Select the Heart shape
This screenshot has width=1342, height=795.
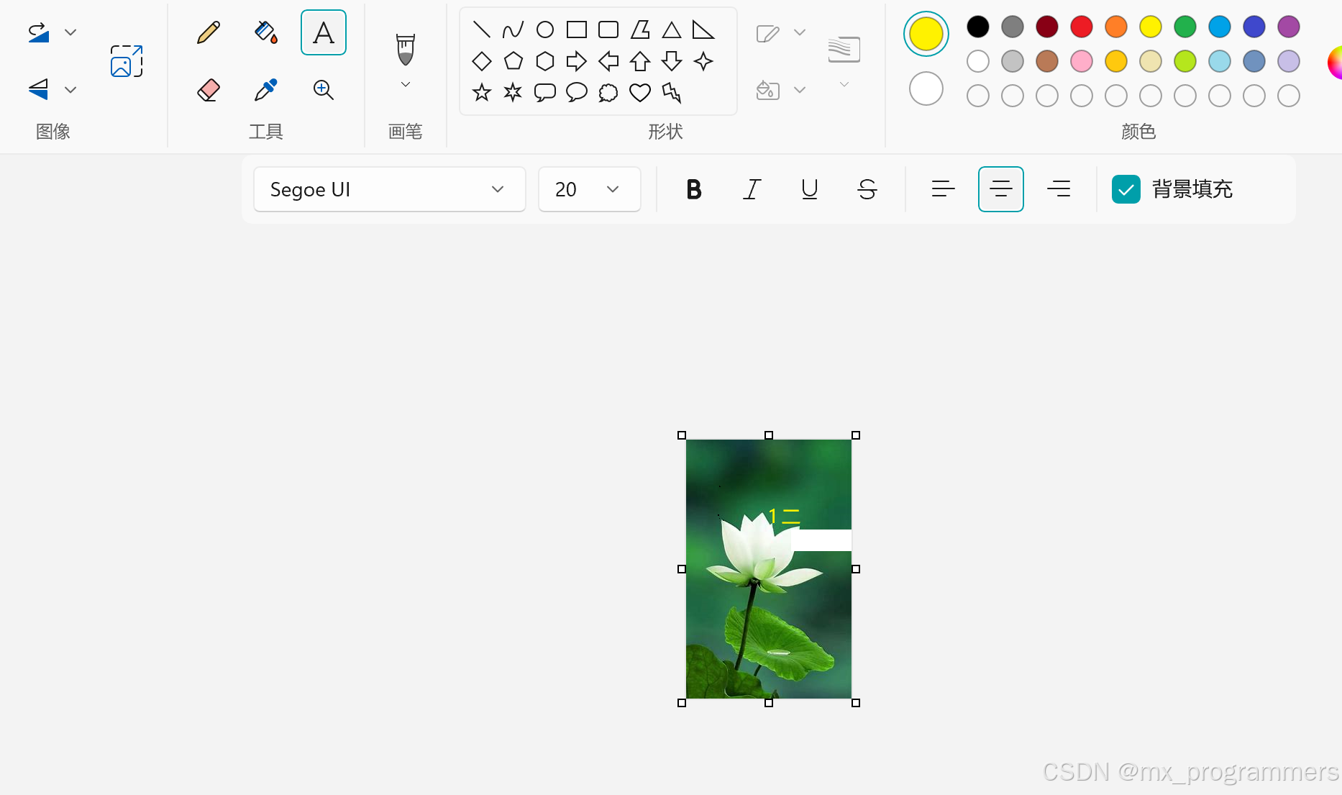640,92
